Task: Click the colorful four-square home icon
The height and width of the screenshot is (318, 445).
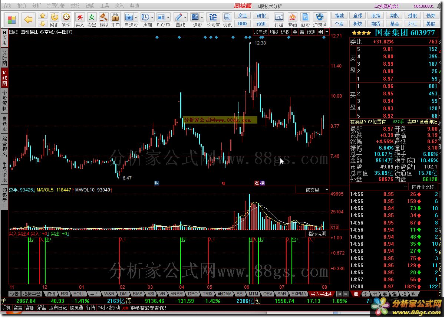Action: tap(11, 19)
